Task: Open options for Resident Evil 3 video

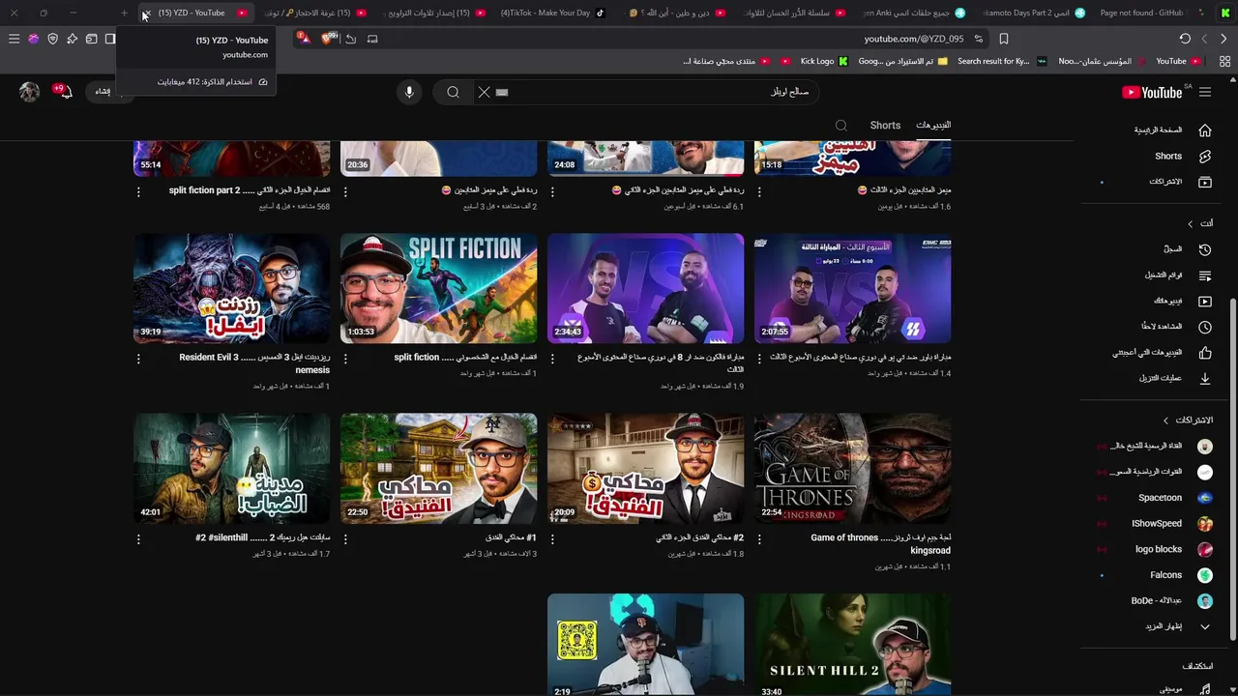Action: click(138, 358)
